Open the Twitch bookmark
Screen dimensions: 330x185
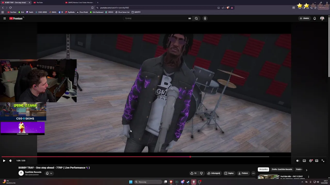(x=30, y=12)
